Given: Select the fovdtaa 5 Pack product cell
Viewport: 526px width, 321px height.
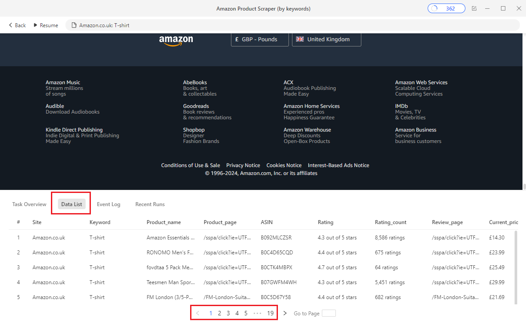Looking at the screenshot, I should [x=170, y=267].
